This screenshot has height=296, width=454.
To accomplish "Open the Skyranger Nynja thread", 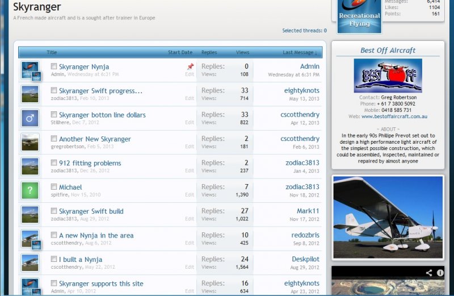I will (84, 66).
